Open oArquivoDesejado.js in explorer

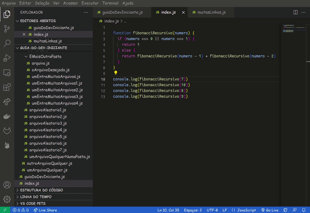pos(50,70)
